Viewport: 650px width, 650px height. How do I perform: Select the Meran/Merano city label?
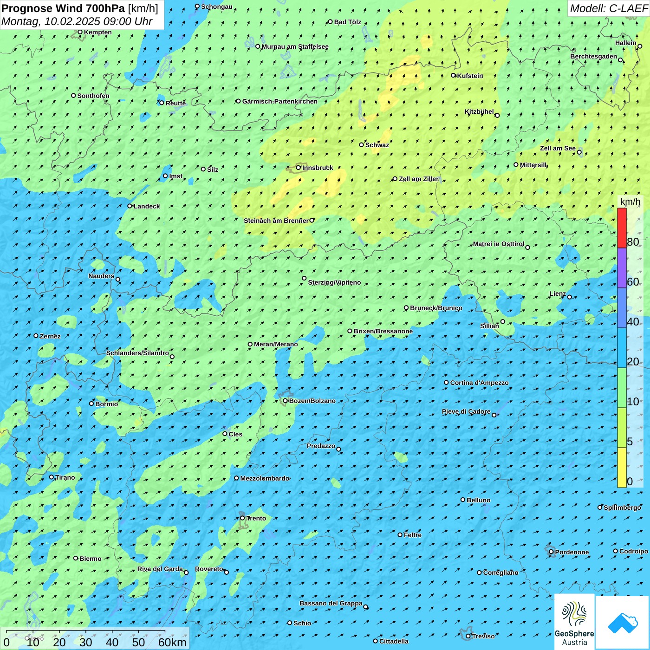(276, 344)
